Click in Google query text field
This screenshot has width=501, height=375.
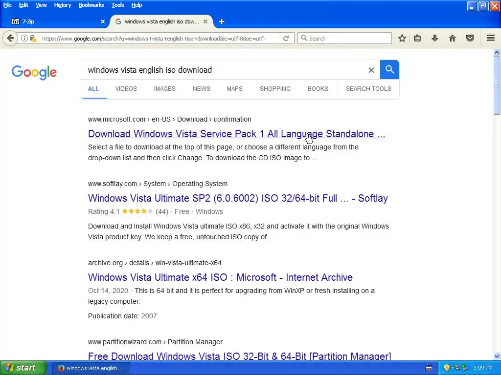[x=224, y=70]
